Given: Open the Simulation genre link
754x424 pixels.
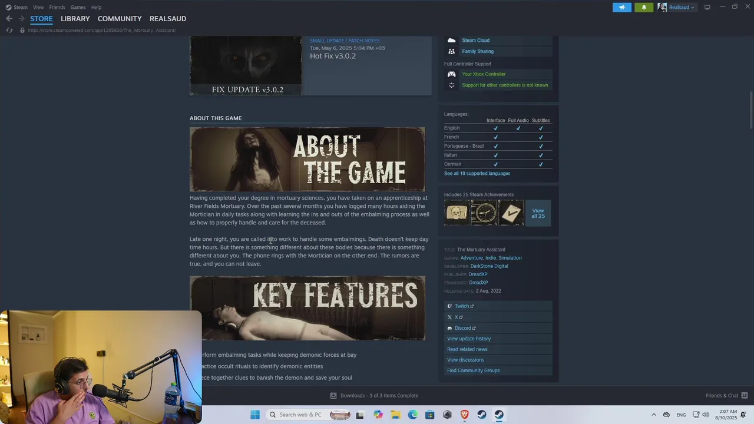Looking at the screenshot, I should 510,258.
